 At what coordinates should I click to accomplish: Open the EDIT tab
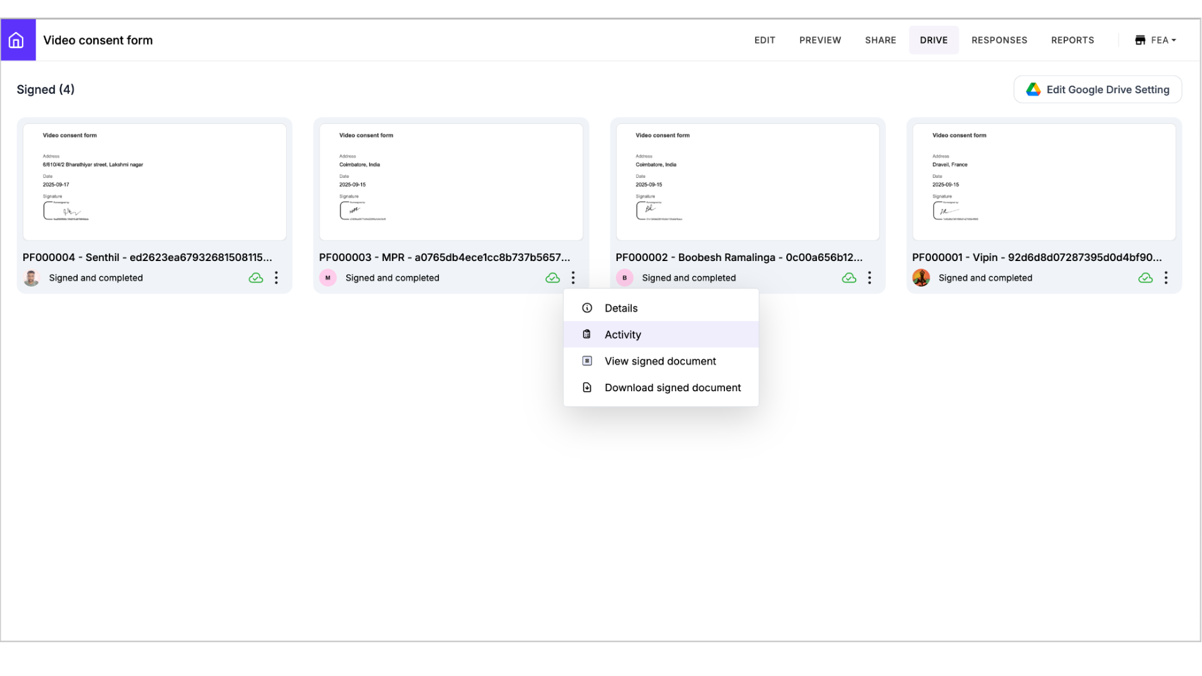click(764, 40)
